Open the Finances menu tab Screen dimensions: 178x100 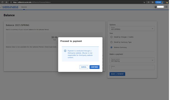click(x=24, y=7)
